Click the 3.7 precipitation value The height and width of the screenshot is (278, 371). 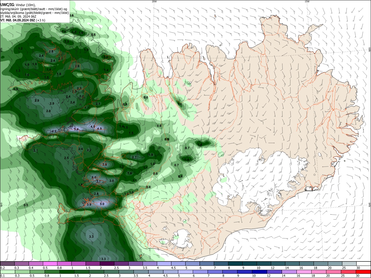[98, 182]
